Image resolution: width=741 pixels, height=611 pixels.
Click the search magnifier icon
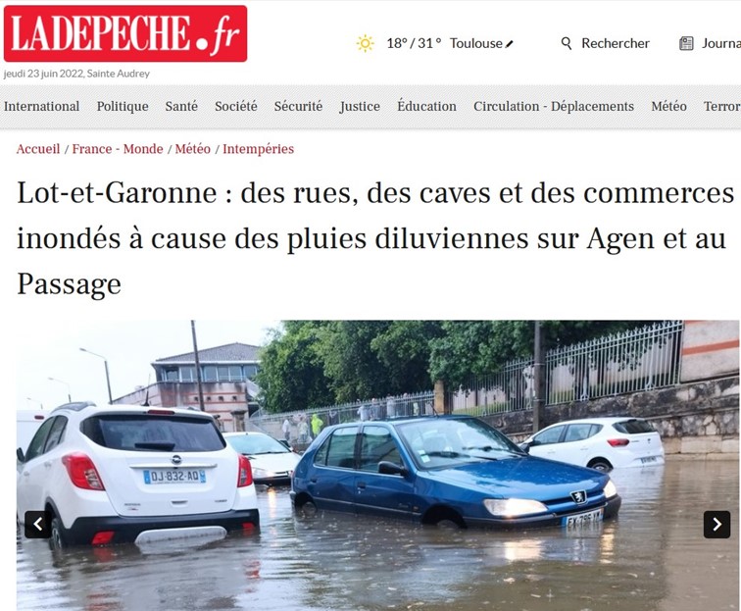pos(567,43)
